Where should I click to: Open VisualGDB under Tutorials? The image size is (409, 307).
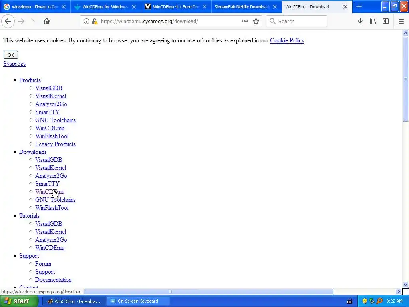click(x=48, y=224)
